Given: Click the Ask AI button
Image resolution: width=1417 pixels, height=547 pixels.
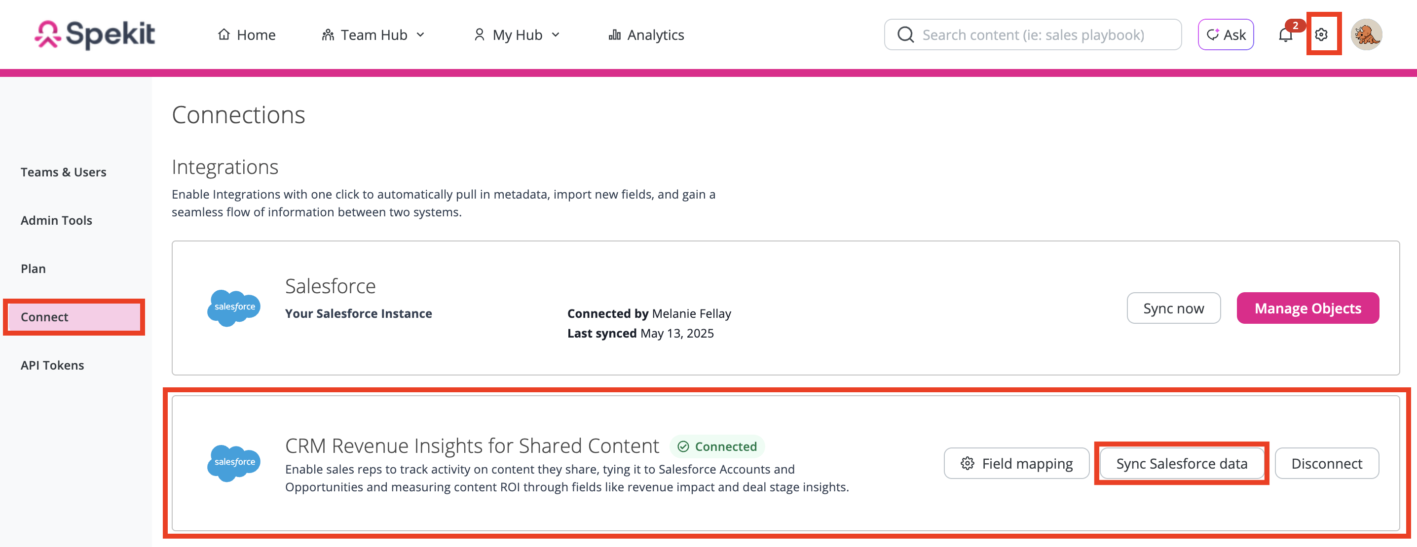Looking at the screenshot, I should [x=1226, y=34].
